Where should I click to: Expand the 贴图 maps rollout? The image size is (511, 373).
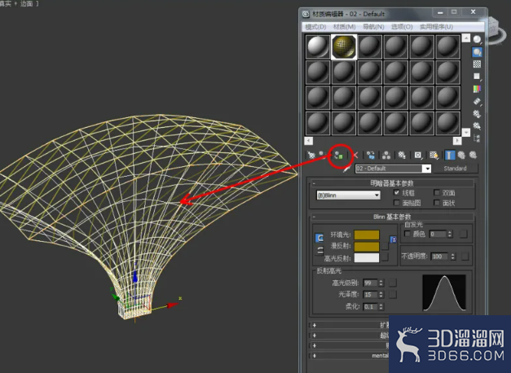(x=349, y=345)
